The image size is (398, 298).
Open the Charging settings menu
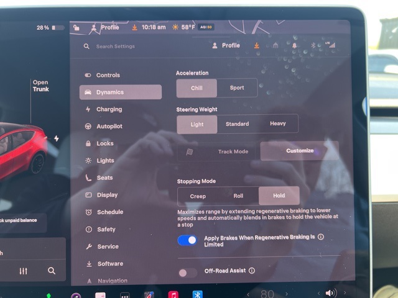[x=109, y=109]
